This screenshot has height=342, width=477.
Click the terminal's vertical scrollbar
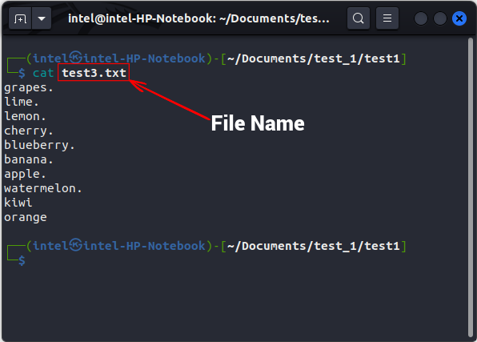point(471,187)
